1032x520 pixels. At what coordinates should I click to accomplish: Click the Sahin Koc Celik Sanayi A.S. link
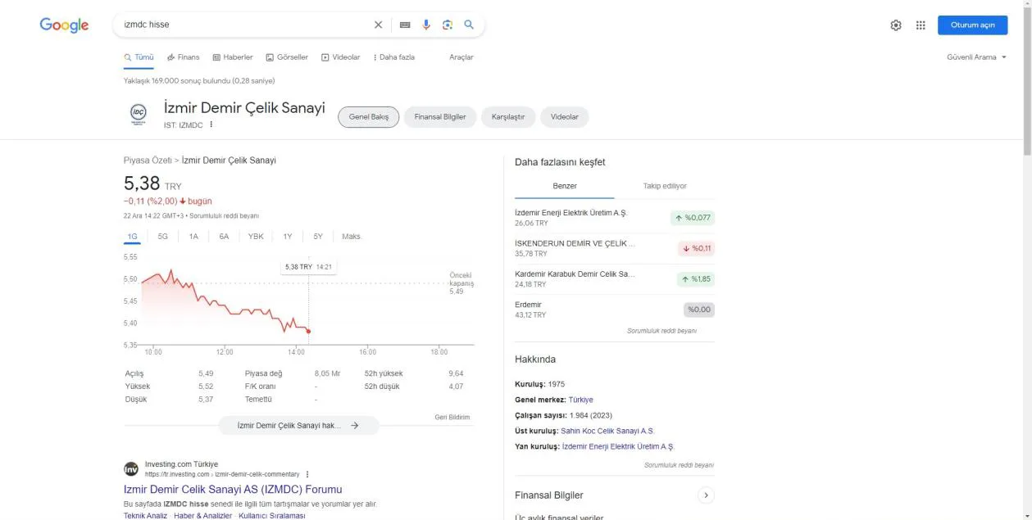coord(607,431)
